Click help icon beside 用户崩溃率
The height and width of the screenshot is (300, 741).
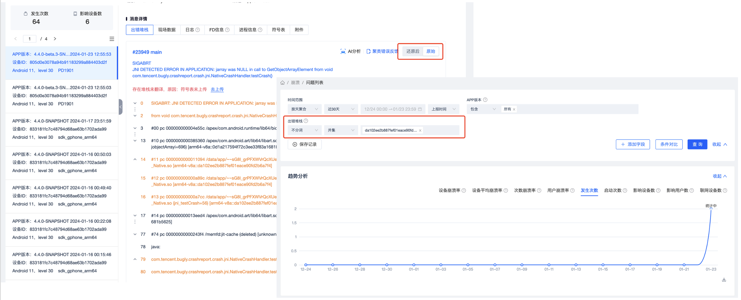point(572,190)
